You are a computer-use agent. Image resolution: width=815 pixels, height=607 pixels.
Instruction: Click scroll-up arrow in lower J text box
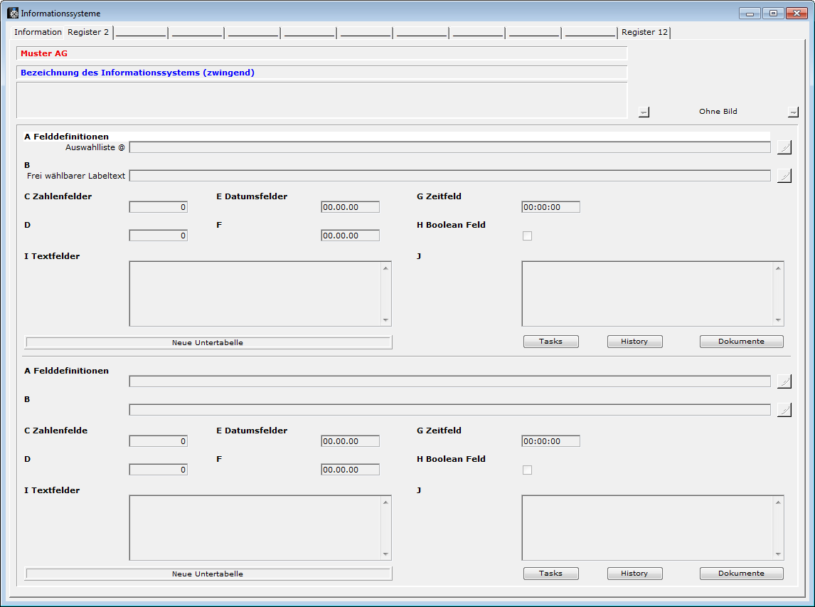[x=778, y=502]
